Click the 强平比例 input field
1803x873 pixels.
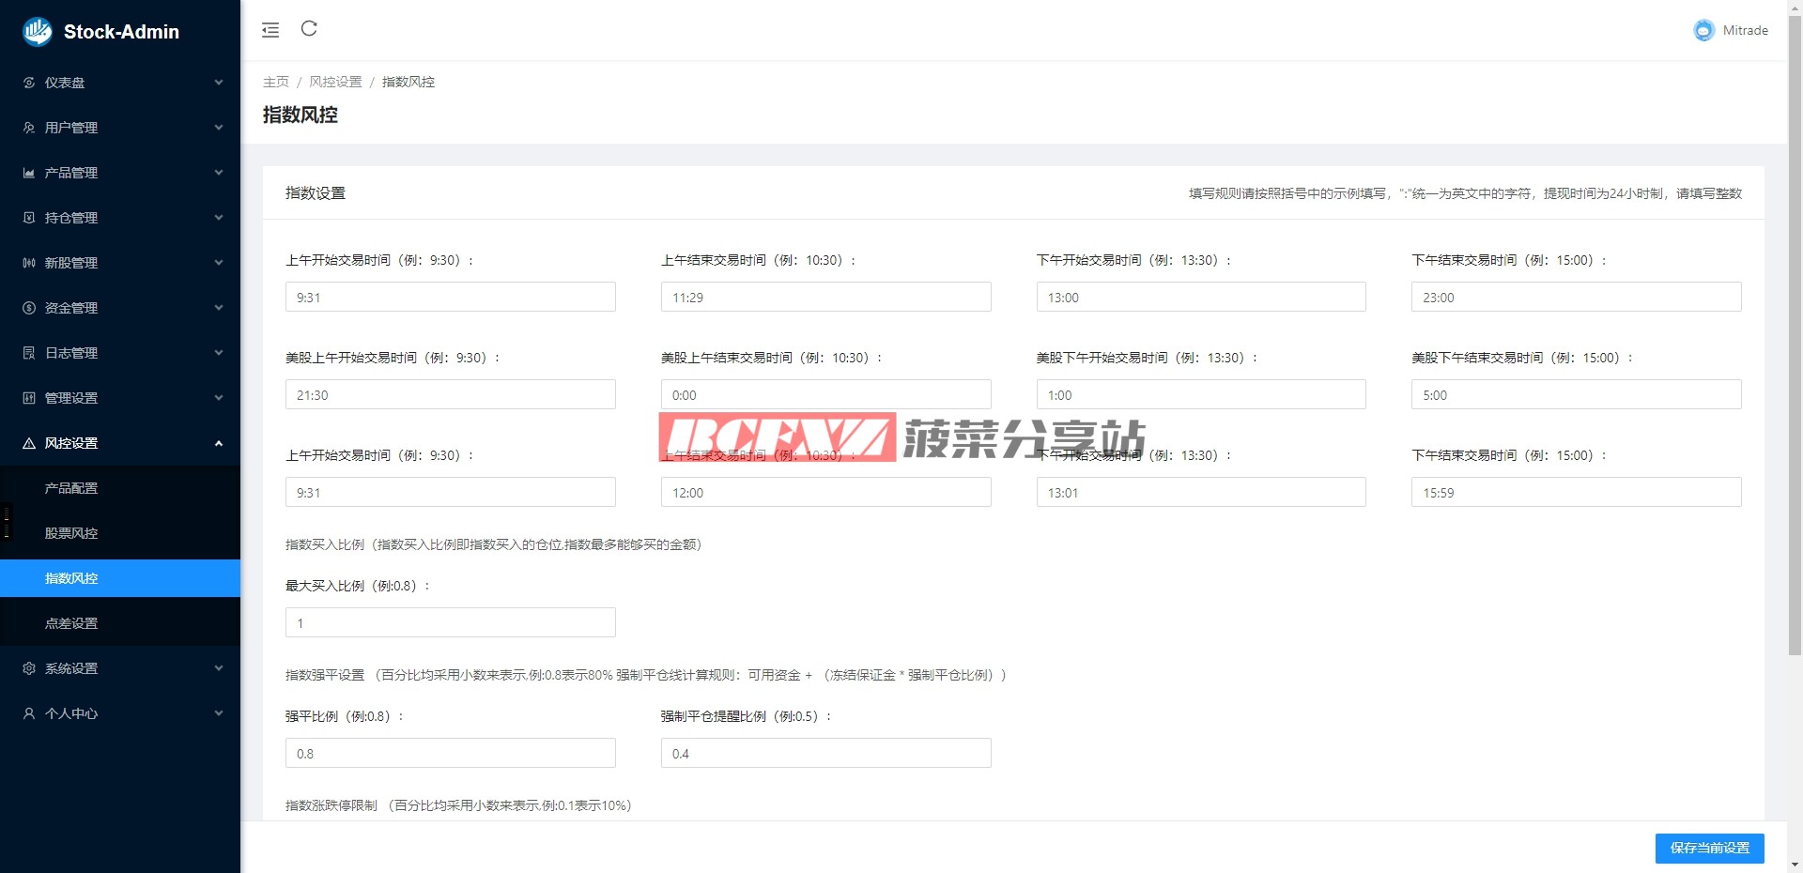(450, 753)
